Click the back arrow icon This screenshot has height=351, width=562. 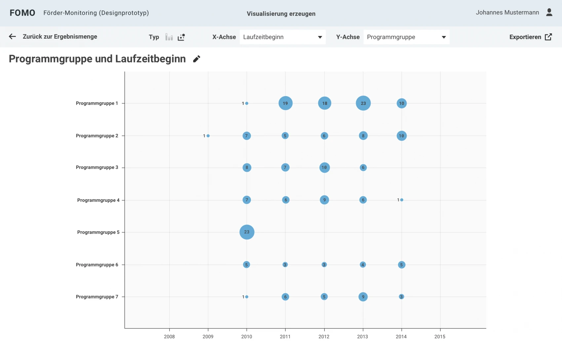[x=12, y=37]
